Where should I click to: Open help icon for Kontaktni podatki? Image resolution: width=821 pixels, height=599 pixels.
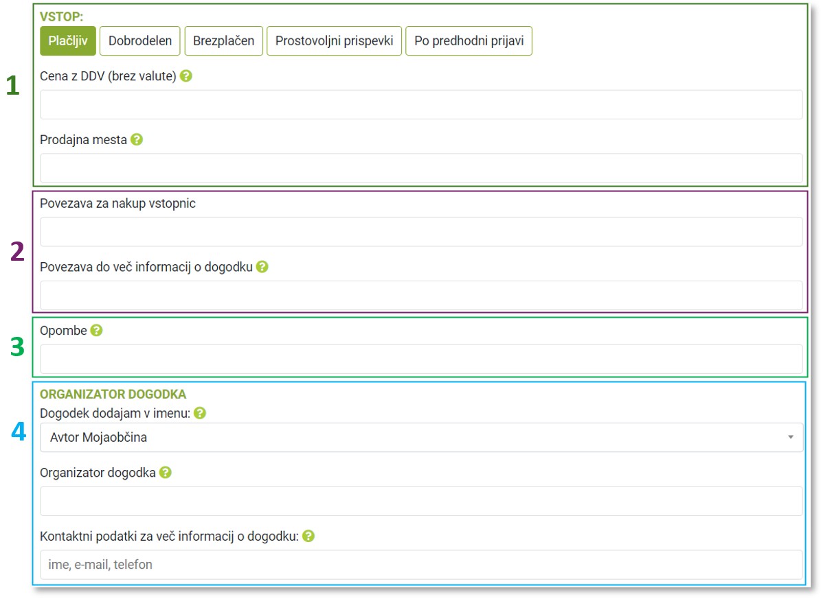tap(308, 537)
